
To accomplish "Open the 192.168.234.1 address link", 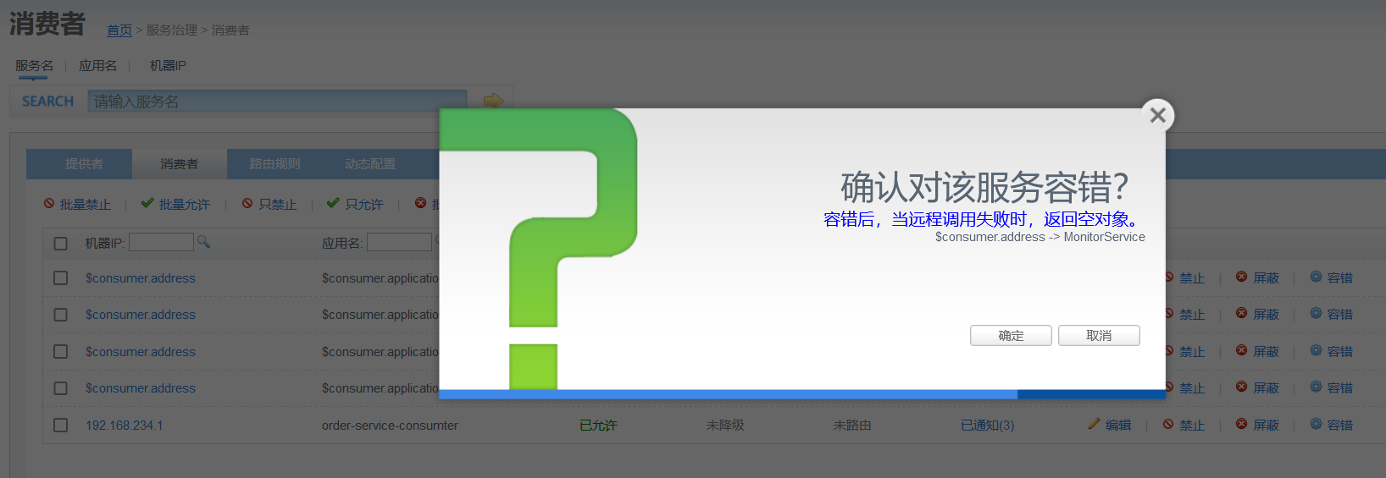I will [x=124, y=426].
